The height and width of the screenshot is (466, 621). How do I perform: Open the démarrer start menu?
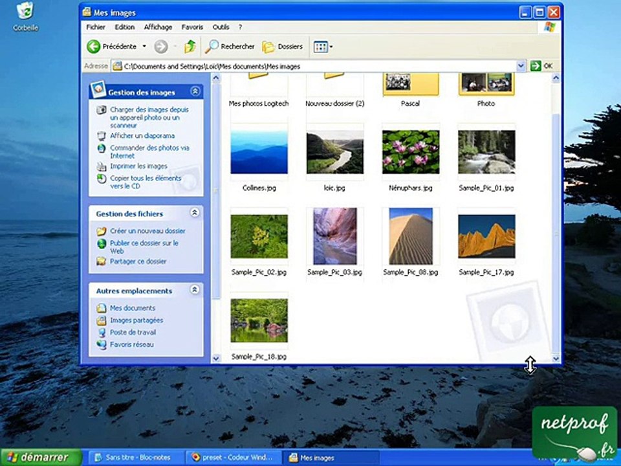(x=41, y=458)
